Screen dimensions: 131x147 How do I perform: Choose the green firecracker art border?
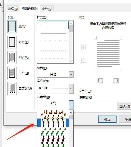[x=53, y=132]
